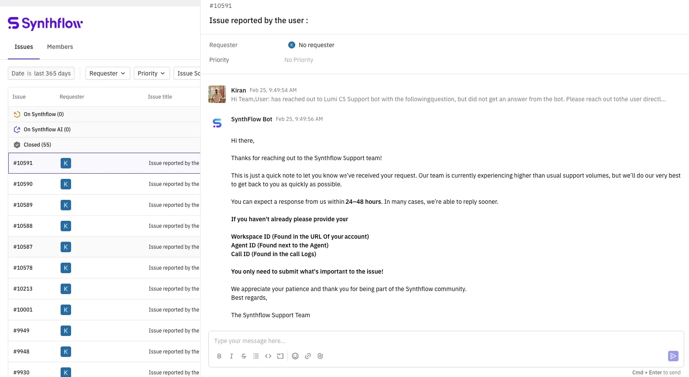Type in the message input field
This screenshot has width=689, height=377.
click(446, 341)
